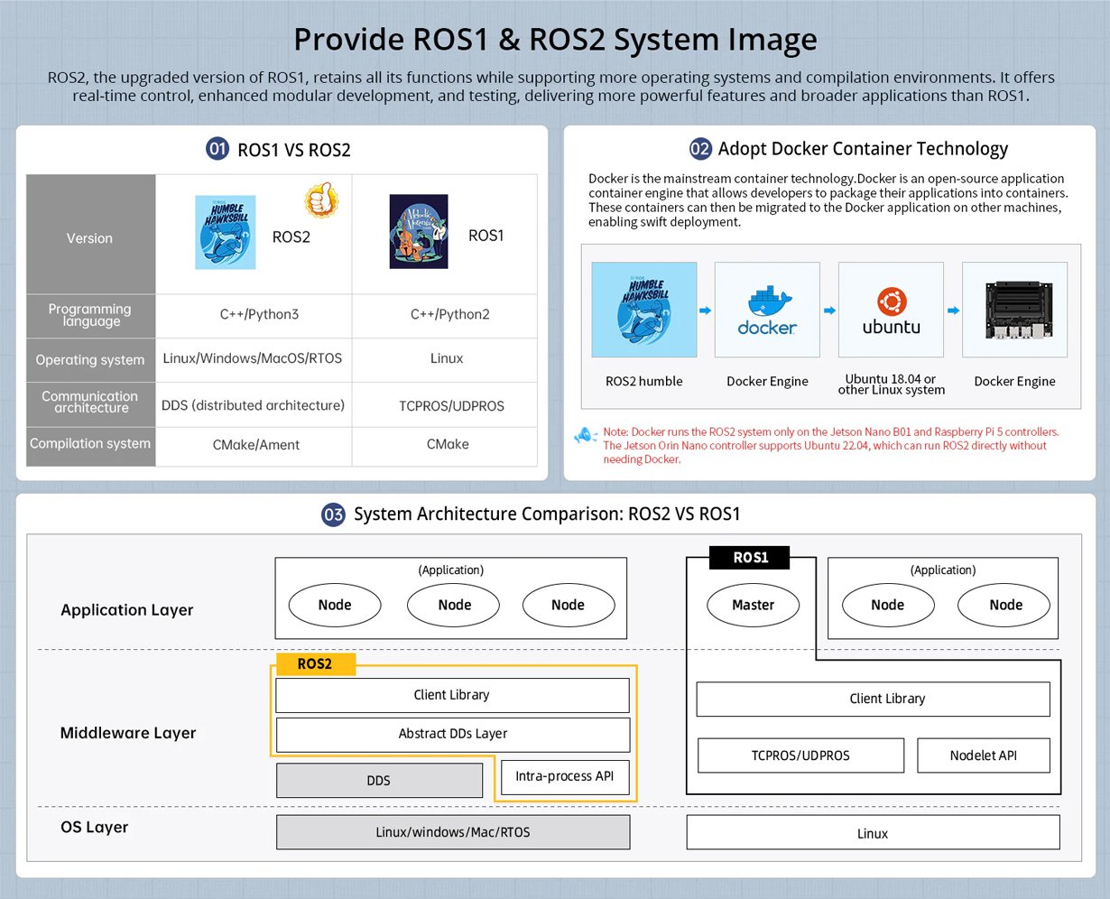This screenshot has width=1110, height=899.
Task: Click the Humble Hawksbill logo in the Version row
Action: pyautogui.click(x=226, y=232)
